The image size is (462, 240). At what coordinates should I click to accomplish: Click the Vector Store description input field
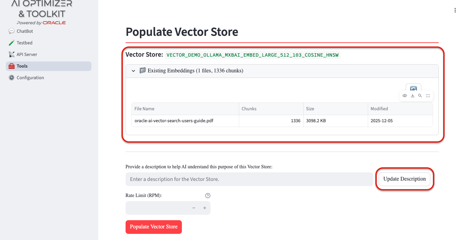(249, 179)
